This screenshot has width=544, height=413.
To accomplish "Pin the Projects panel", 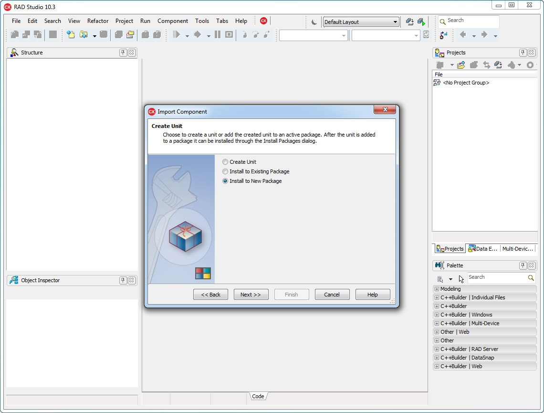I will 523,53.
